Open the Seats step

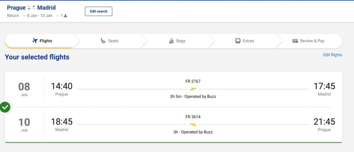tap(110, 41)
